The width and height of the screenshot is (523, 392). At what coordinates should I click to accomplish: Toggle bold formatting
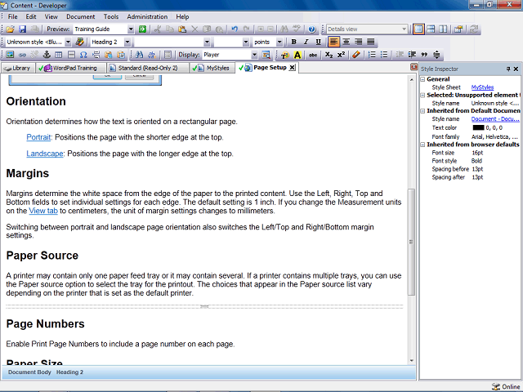click(x=293, y=42)
